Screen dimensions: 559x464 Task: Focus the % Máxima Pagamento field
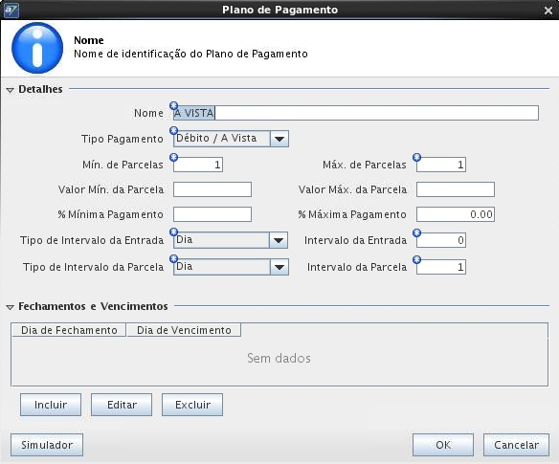[456, 214]
